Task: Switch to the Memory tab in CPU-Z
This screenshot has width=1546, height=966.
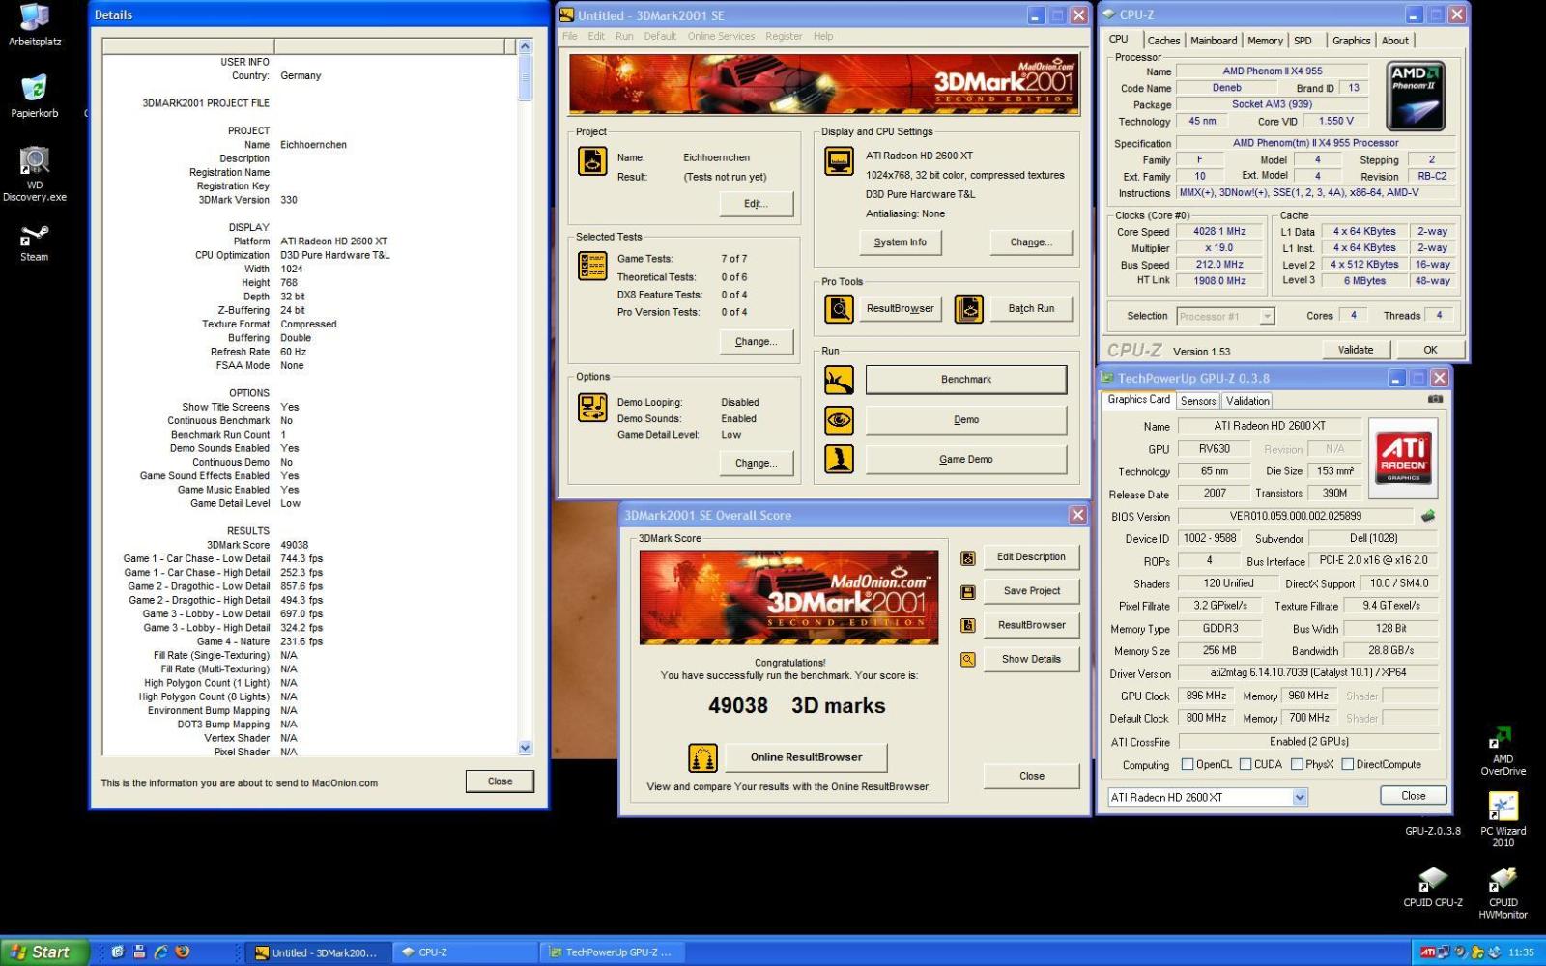Action: 1265,41
